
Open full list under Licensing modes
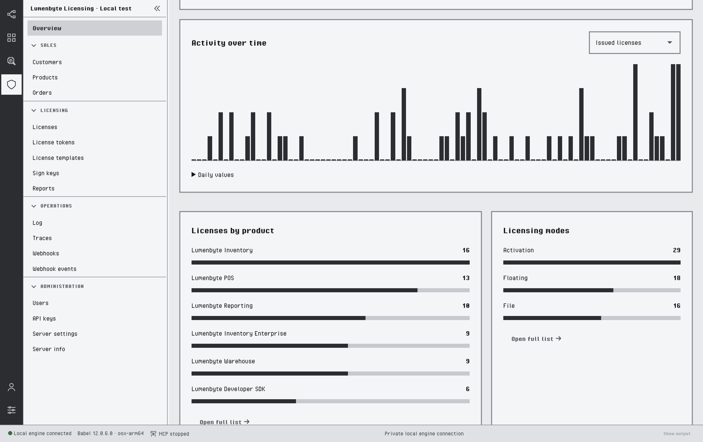536,339
